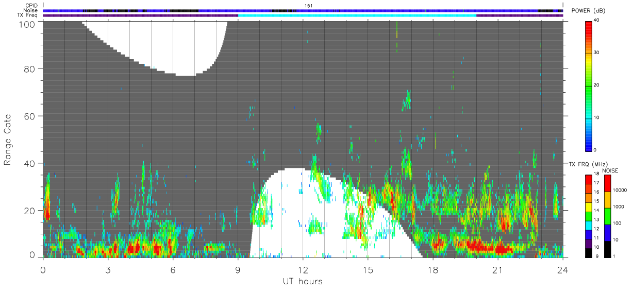Click the 10 label on the POWER colorbar
633x292 pixels.
coord(597,118)
